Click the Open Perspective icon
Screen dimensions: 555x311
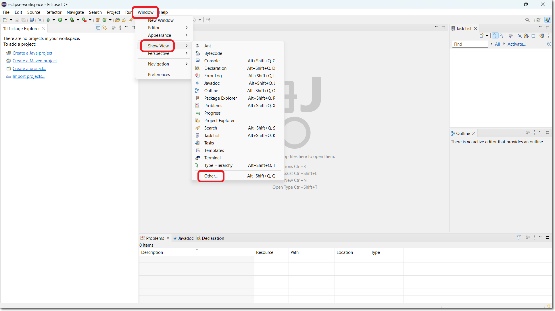[538, 20]
